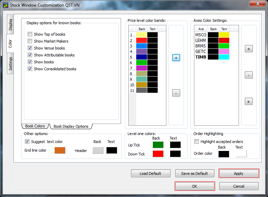
Task: Click the Apply button
Action: coord(239,173)
